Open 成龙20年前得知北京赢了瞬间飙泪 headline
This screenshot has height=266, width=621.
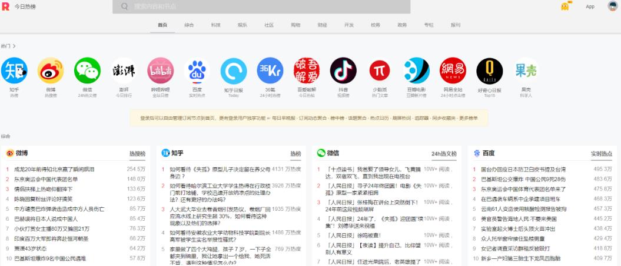click(54, 169)
